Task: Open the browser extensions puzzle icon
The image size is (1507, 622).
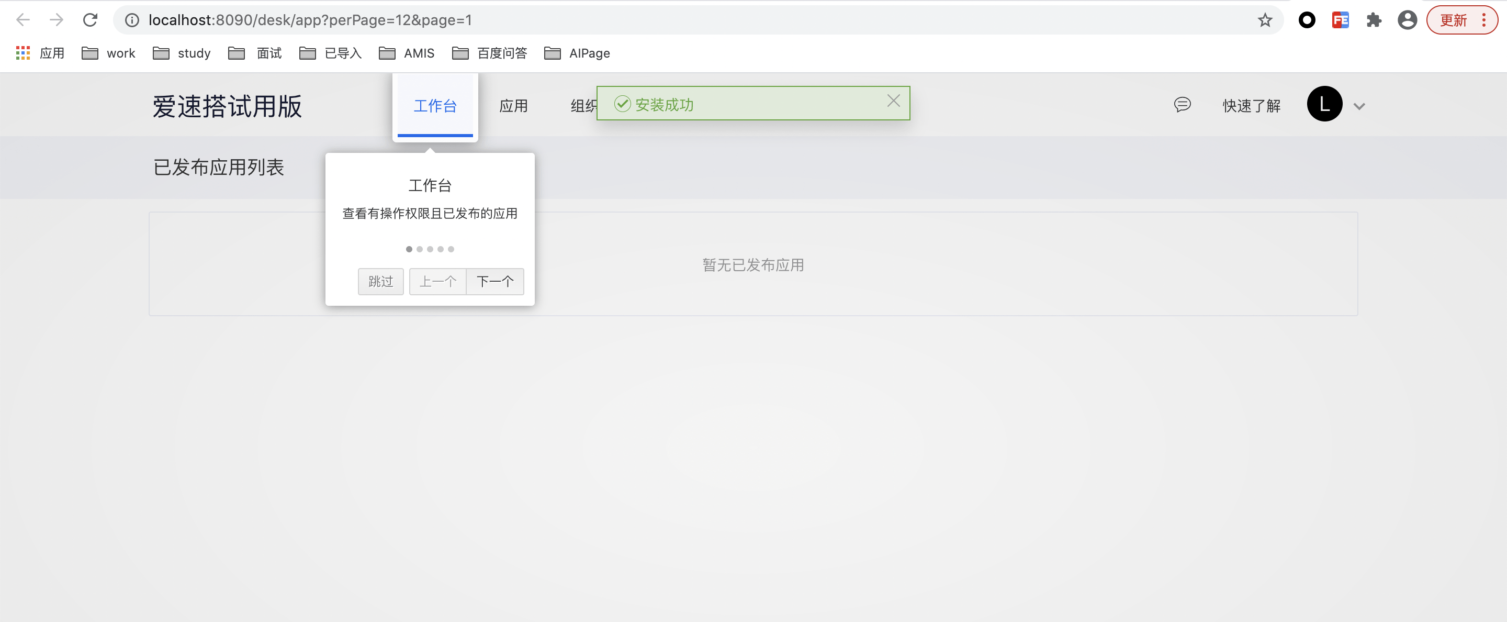Action: click(x=1374, y=20)
